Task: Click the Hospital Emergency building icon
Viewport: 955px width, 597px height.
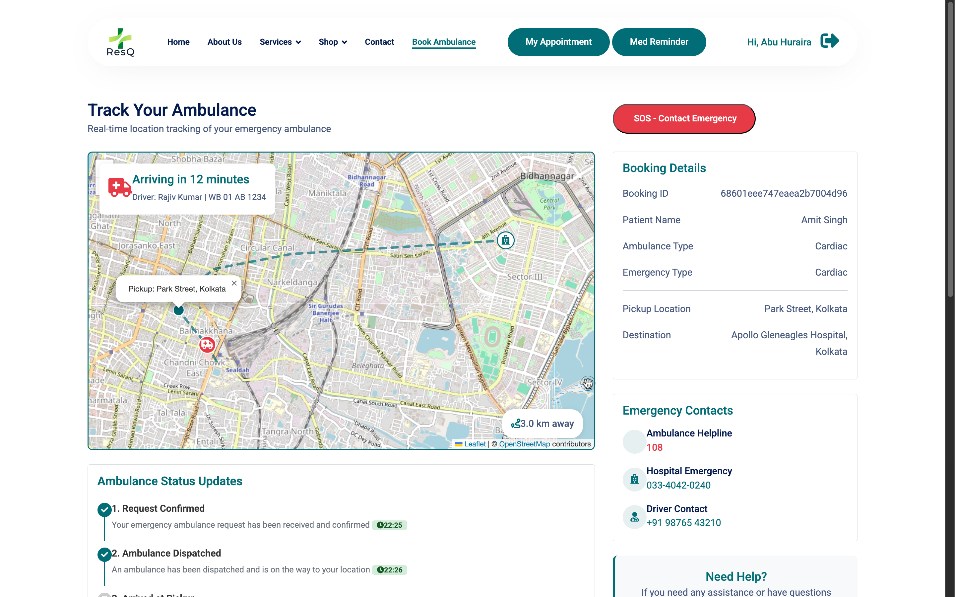Action: 634,479
